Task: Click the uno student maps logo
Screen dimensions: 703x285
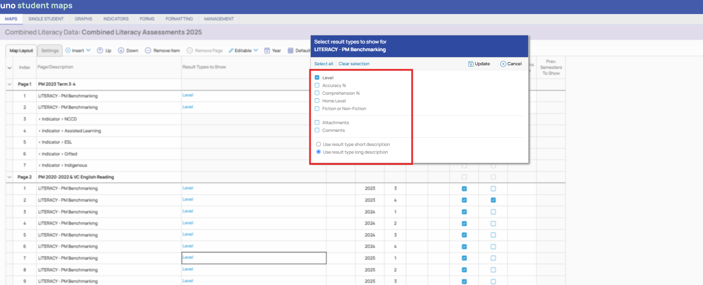Action: [x=36, y=6]
